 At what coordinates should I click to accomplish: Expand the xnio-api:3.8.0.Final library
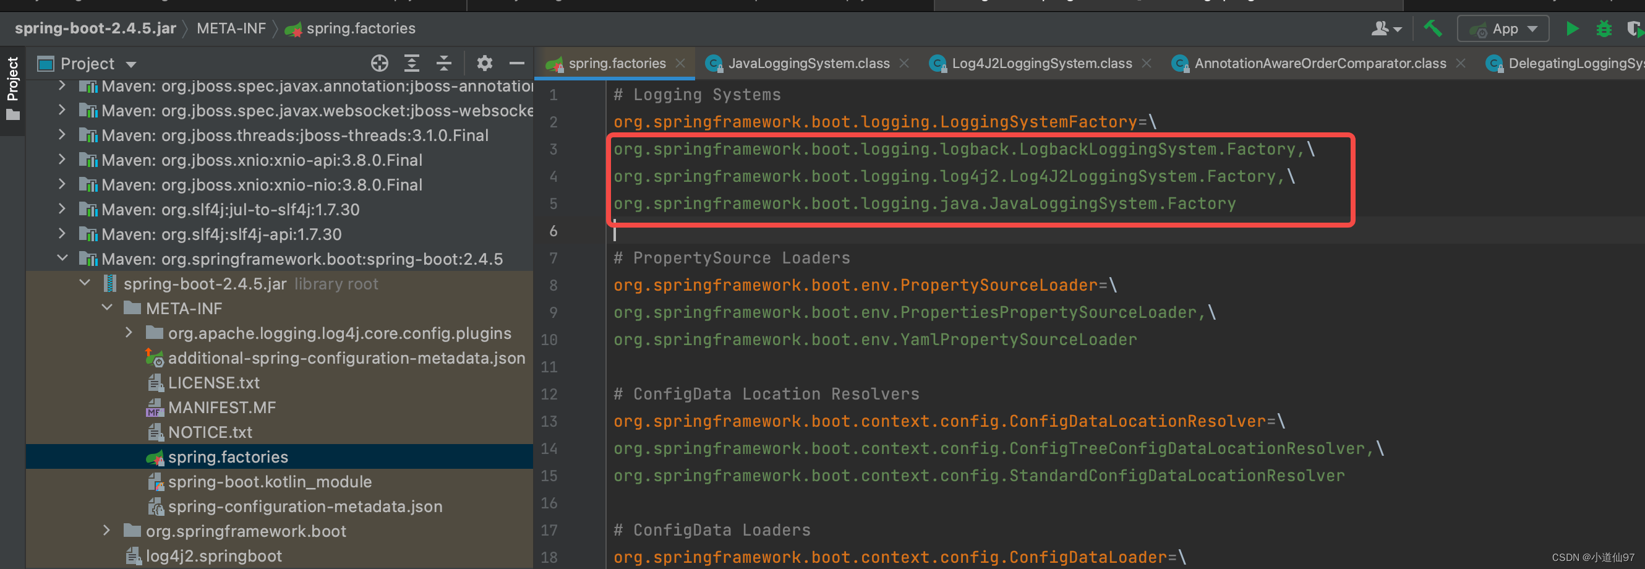(61, 160)
